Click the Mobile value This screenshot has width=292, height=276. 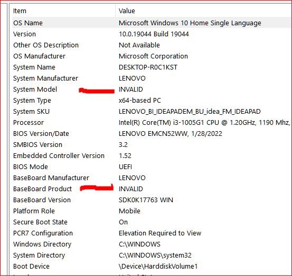pyautogui.click(x=129, y=211)
